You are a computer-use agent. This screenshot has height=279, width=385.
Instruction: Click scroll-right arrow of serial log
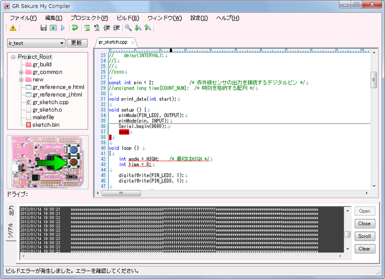(x=340, y=256)
